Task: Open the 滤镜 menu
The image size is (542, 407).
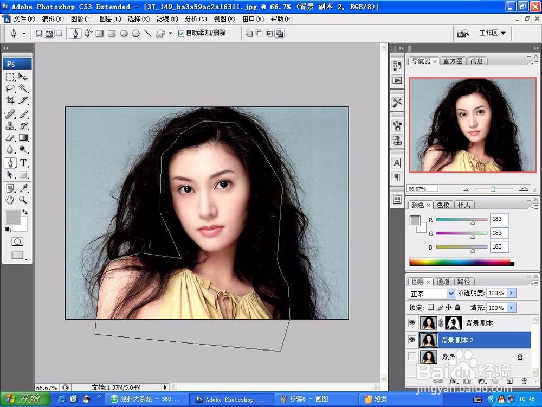Action: [x=166, y=18]
